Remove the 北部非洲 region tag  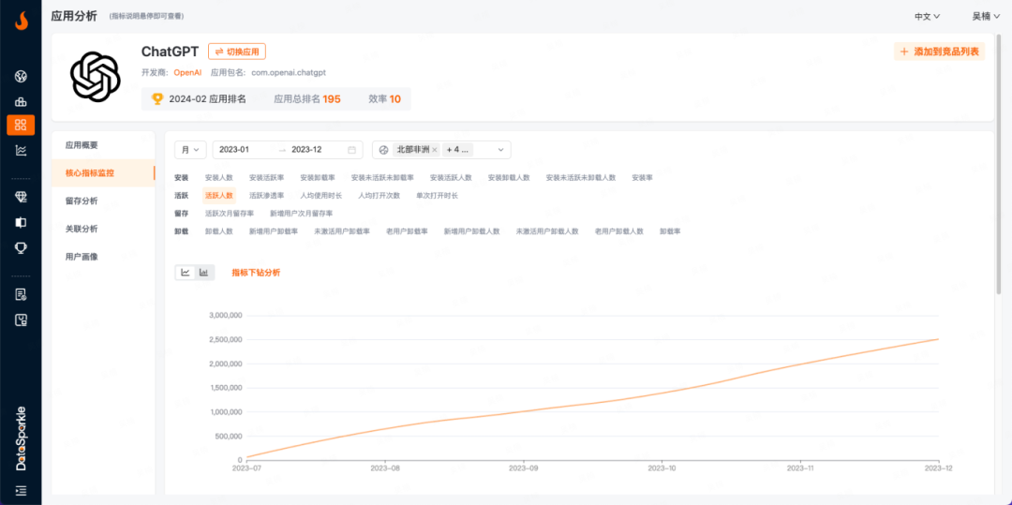[x=435, y=150]
